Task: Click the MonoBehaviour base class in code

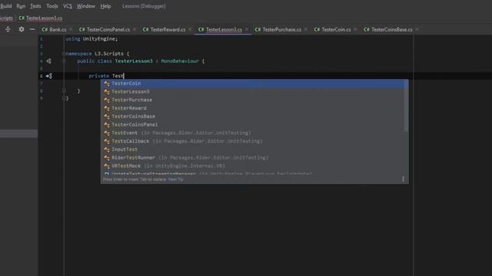Action: (180, 61)
